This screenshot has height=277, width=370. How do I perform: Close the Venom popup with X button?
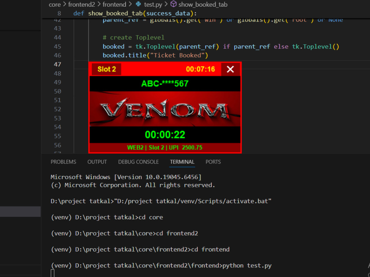[230, 69]
